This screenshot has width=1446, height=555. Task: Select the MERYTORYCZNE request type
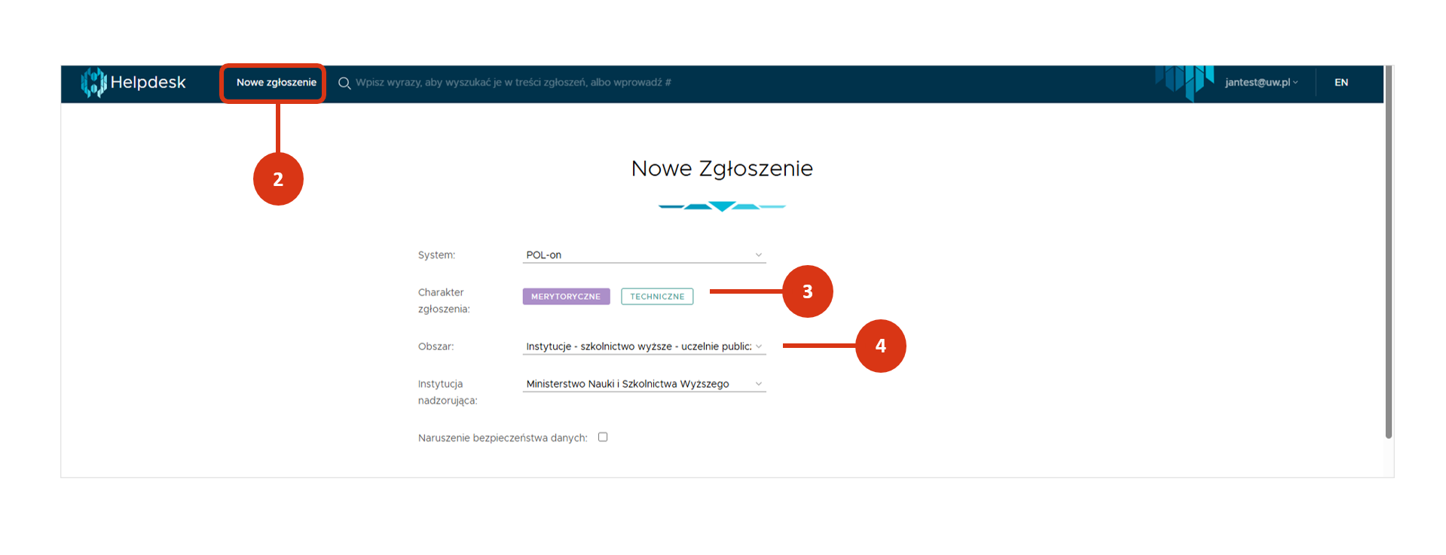click(x=566, y=297)
